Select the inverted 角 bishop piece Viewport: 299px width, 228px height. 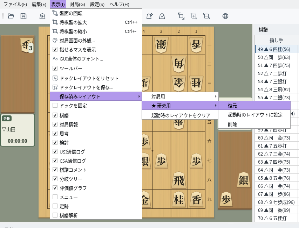tap(179, 64)
